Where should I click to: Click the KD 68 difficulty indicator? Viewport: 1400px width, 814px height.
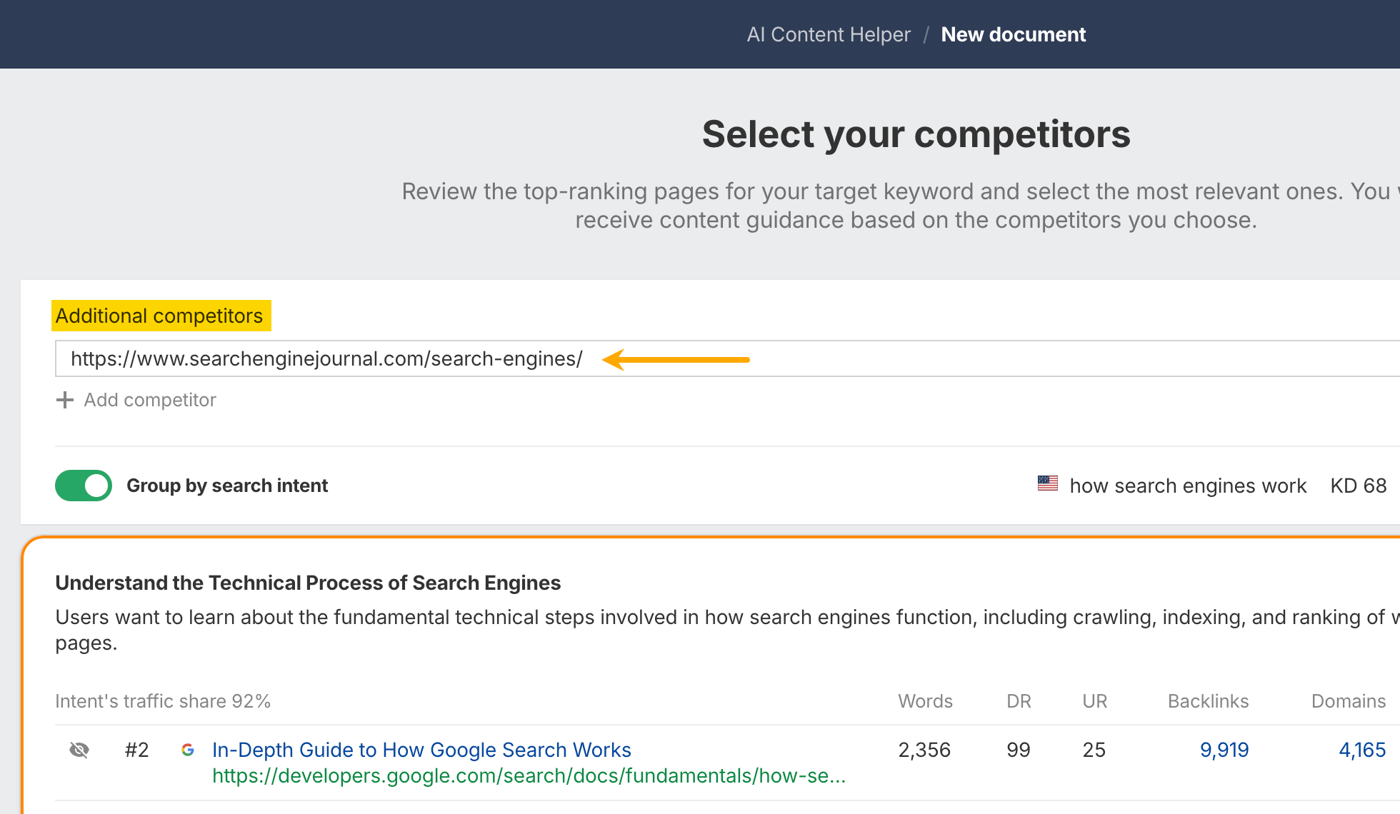click(1358, 486)
